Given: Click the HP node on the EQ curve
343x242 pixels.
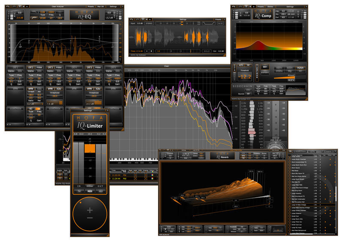Looking at the screenshot, I should click(x=20, y=46).
